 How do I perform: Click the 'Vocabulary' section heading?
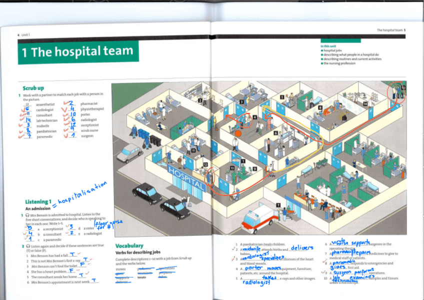click(129, 246)
